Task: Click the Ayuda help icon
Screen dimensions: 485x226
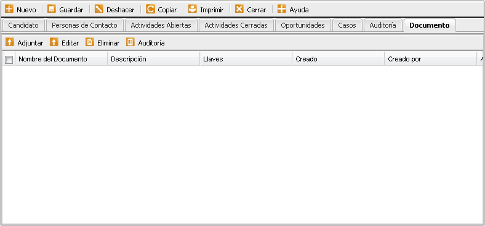Action: [x=281, y=9]
